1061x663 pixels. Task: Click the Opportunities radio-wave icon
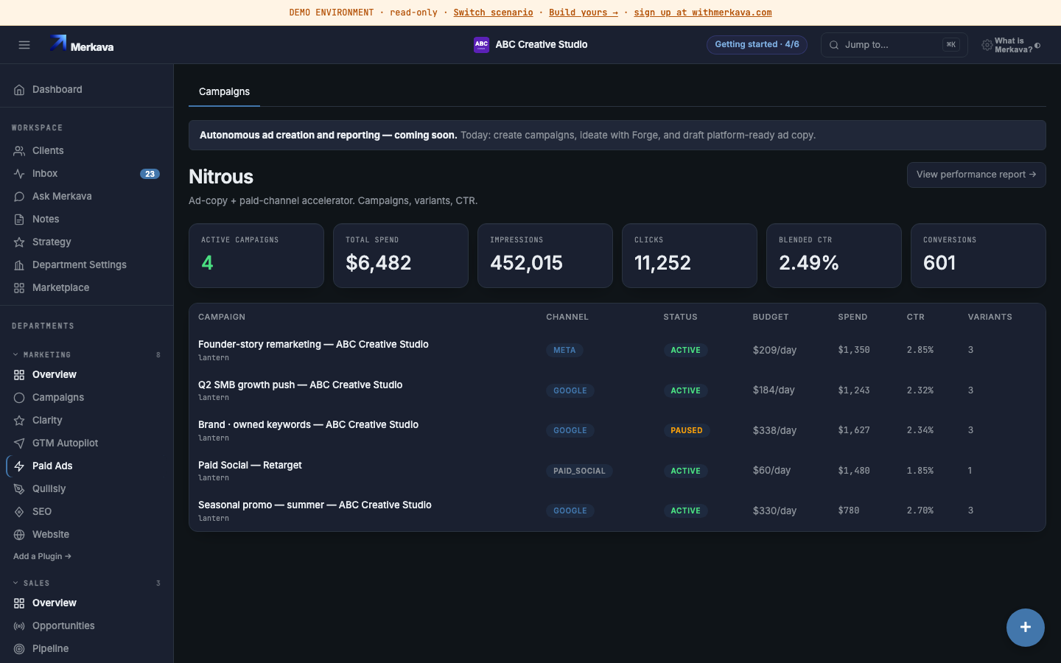tap(19, 626)
